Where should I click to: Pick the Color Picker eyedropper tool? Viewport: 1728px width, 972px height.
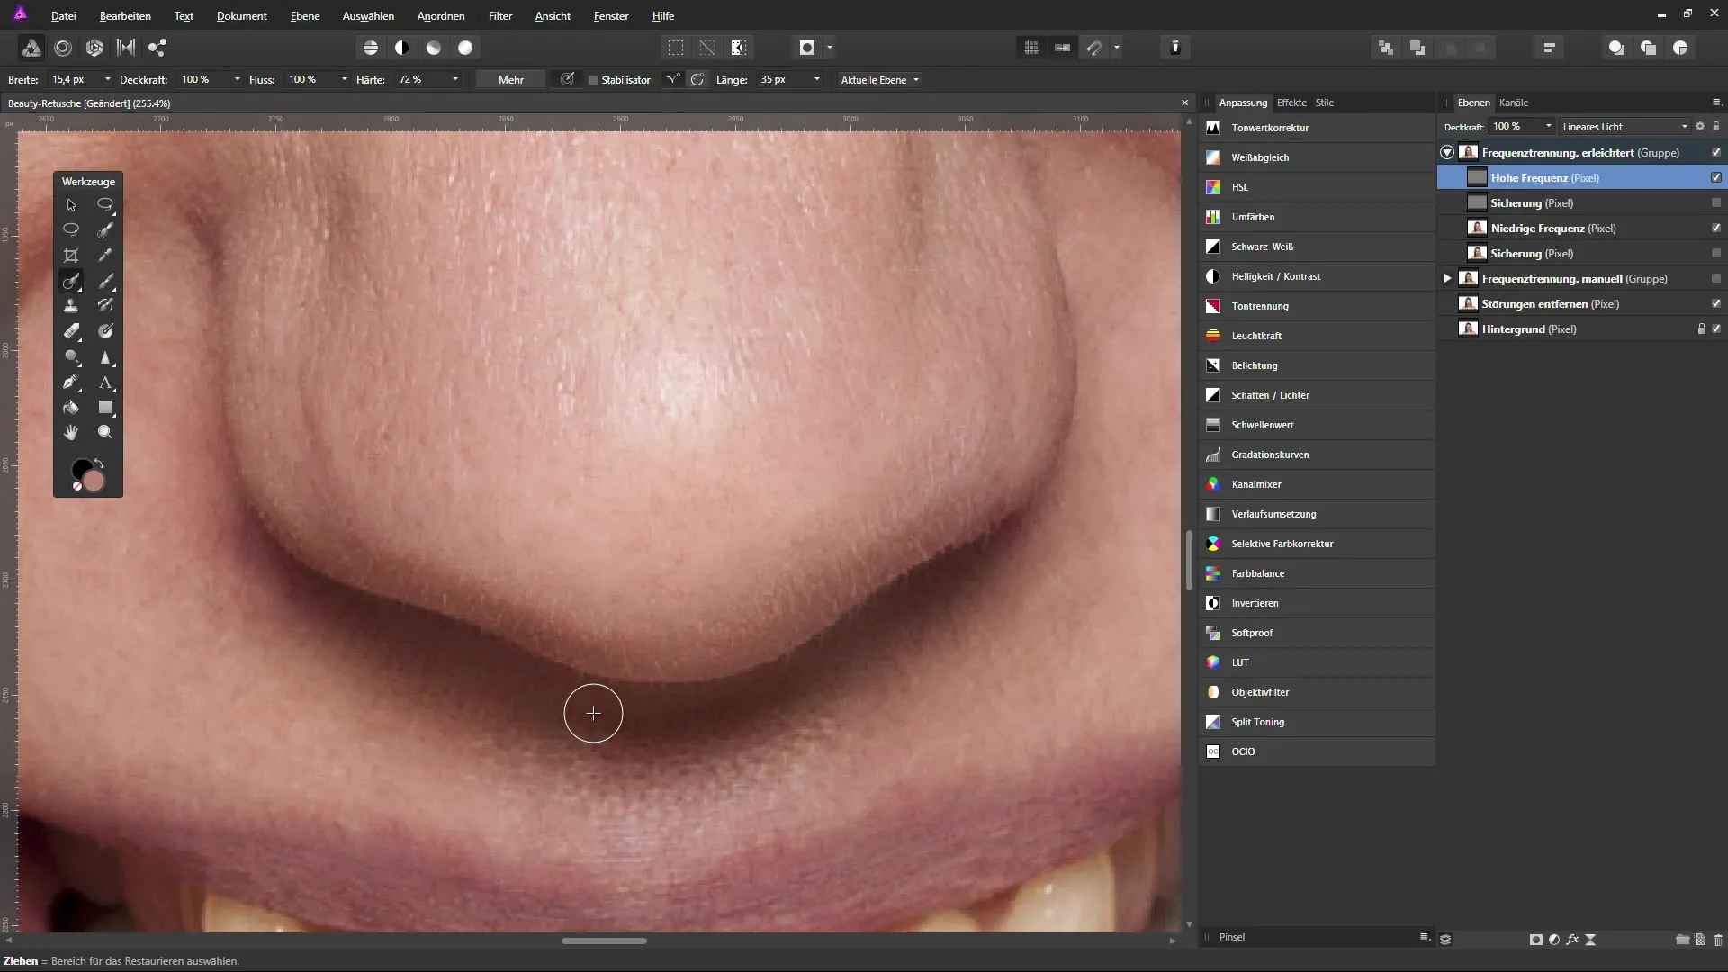pos(105,256)
